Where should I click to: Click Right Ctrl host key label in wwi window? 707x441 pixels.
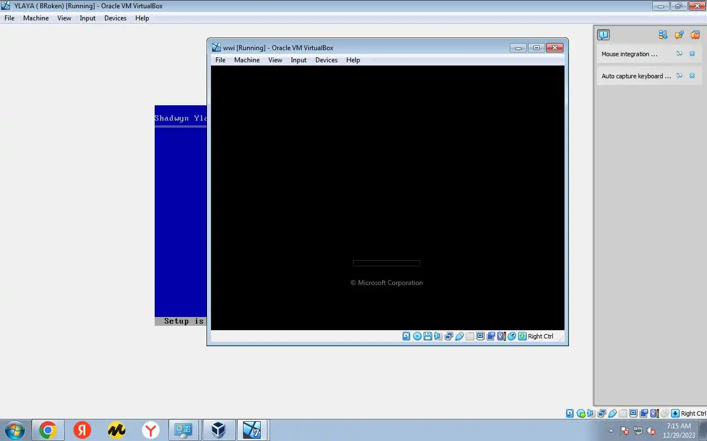(x=540, y=336)
